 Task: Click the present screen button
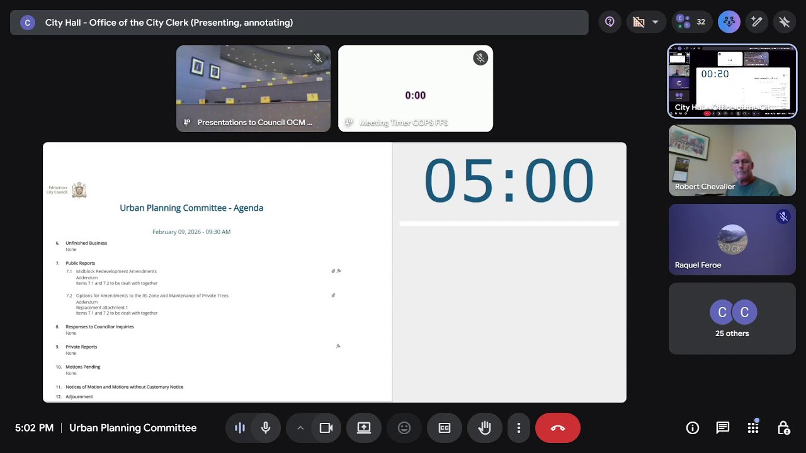pyautogui.click(x=364, y=428)
